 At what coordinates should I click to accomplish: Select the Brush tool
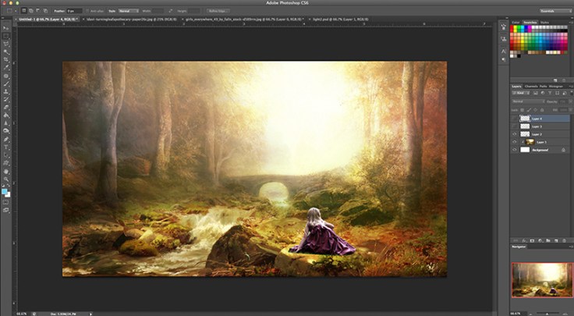(x=6, y=84)
